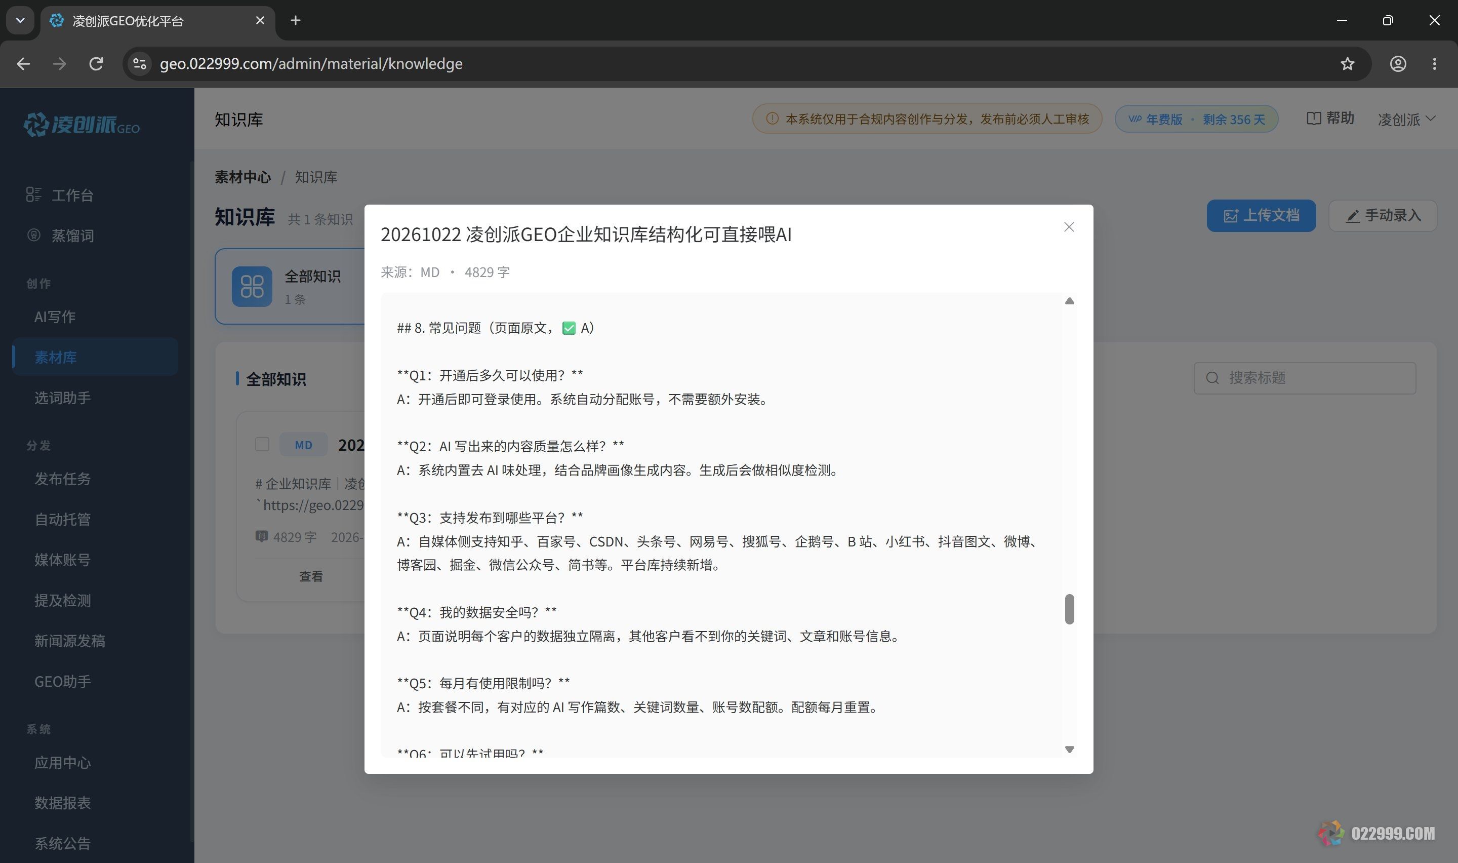Expand the tab search dropdown
Image resolution: width=1458 pixels, height=863 pixels.
pos(20,20)
